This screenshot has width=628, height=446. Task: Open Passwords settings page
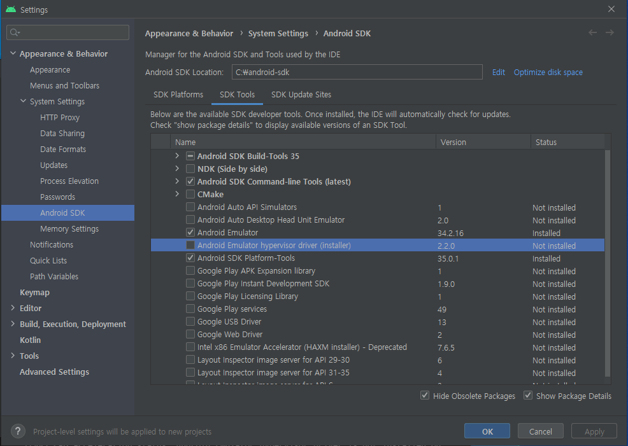[58, 197]
